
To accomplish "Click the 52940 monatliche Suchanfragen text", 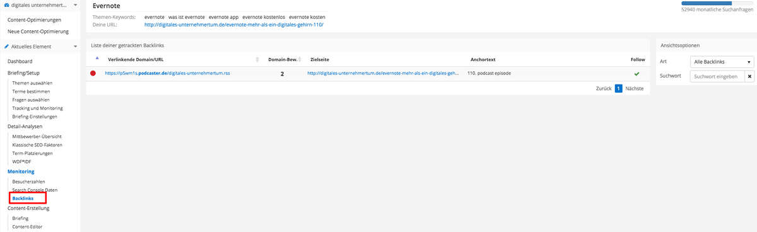I will (717, 10).
